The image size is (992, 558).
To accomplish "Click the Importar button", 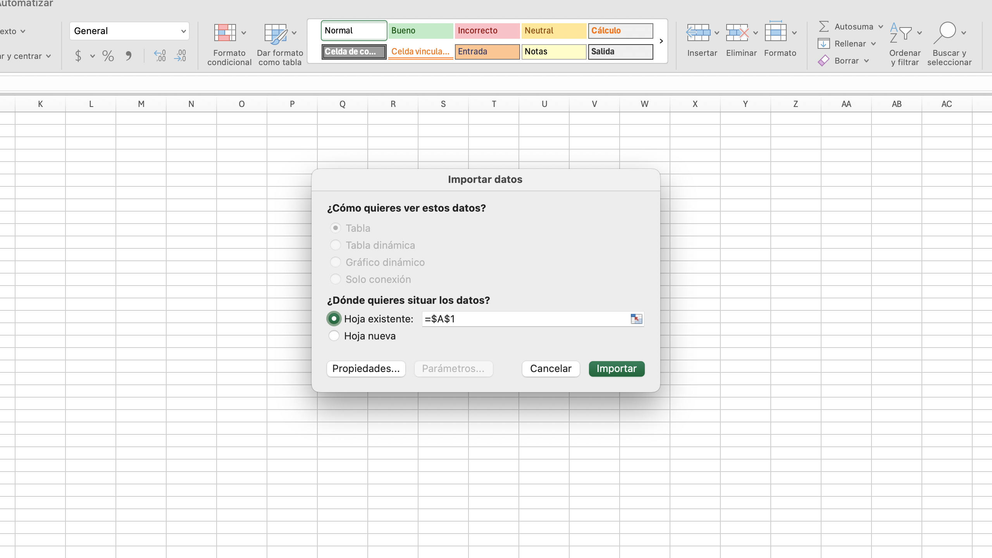I will tap(617, 369).
